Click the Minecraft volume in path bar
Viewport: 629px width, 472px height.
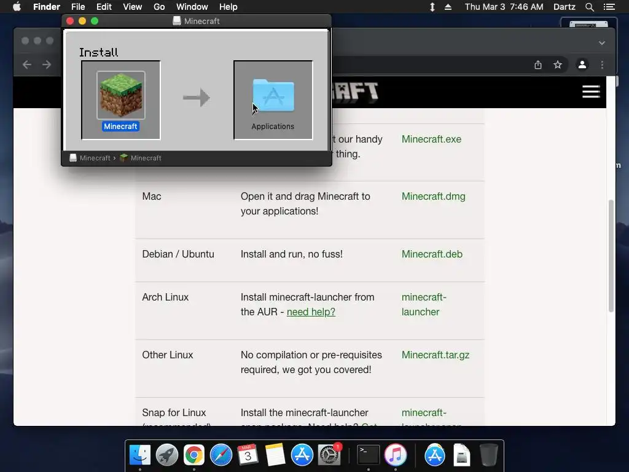(90, 158)
